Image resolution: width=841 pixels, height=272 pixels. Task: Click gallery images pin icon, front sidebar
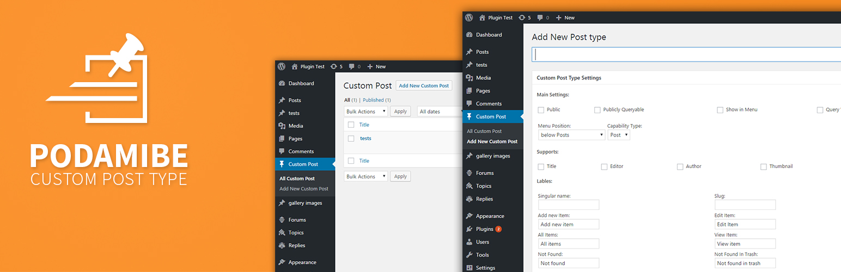[x=469, y=156]
